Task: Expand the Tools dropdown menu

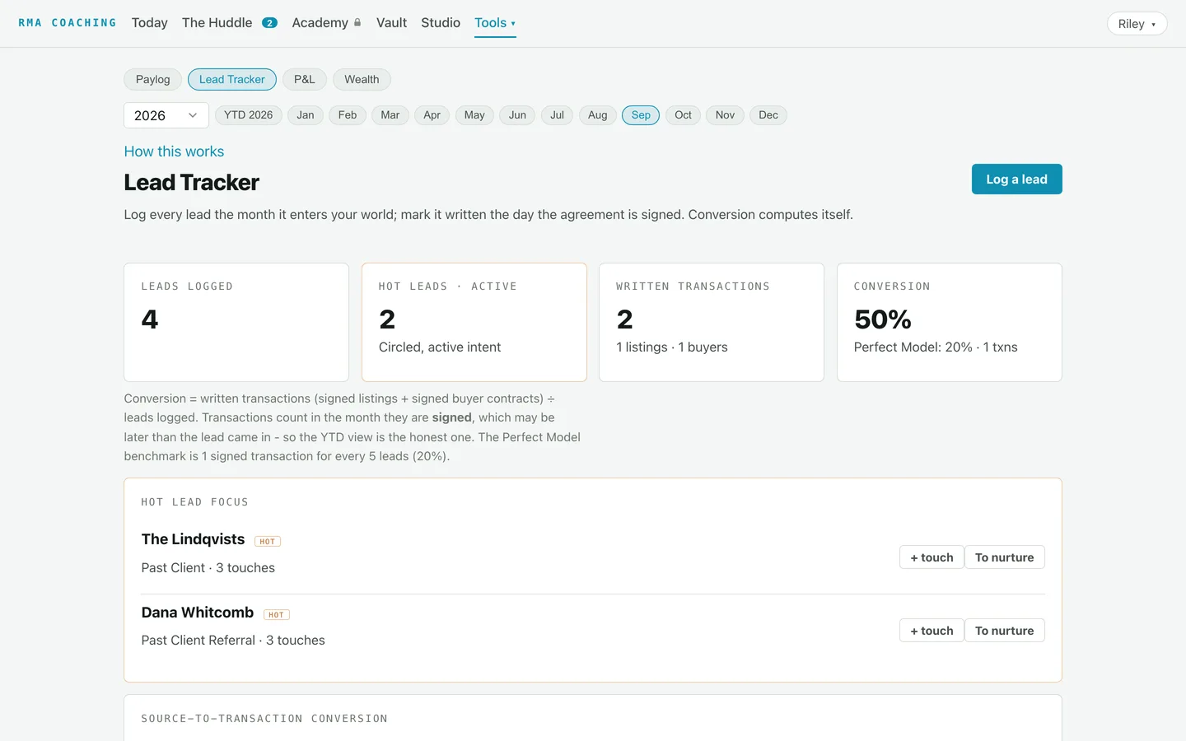Action: point(495,23)
